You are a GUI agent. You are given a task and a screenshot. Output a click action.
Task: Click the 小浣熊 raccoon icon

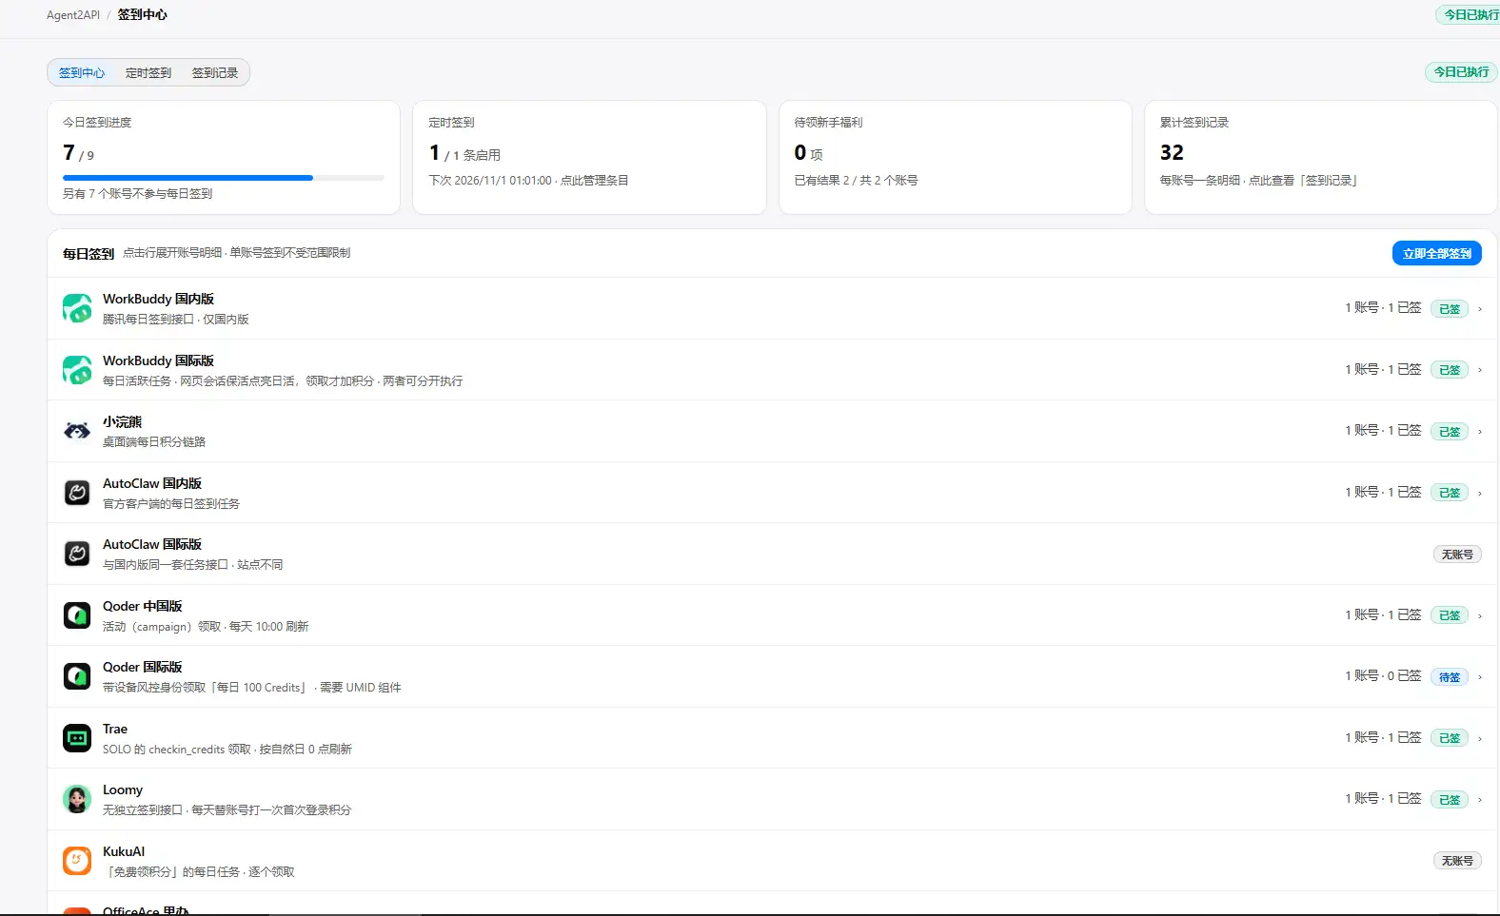(77, 431)
